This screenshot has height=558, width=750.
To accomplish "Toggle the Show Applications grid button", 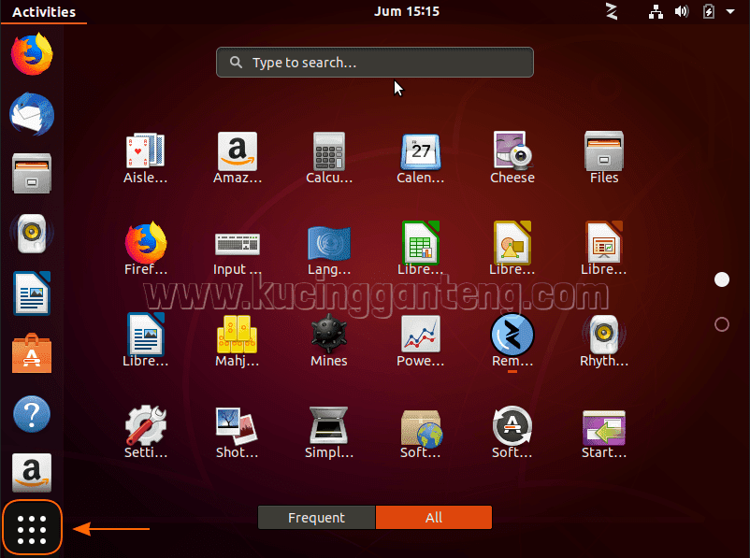I will tap(32, 527).
